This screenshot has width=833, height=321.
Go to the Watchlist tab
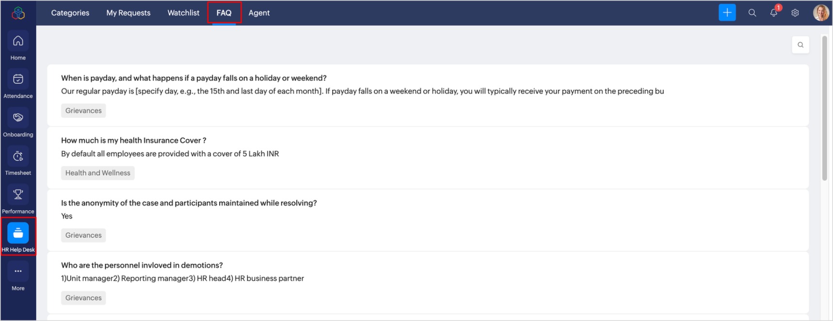tap(183, 13)
